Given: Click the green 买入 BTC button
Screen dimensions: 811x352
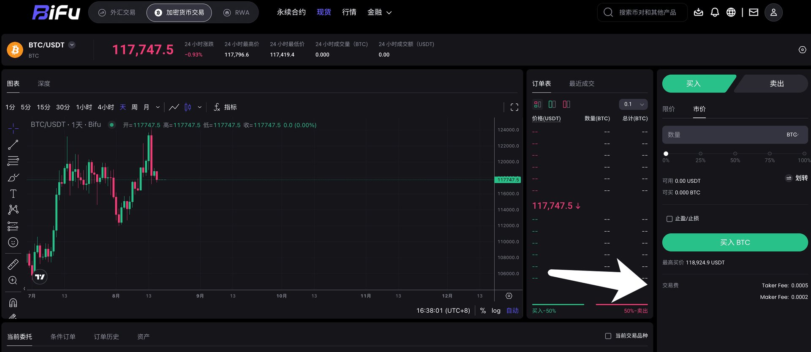Looking at the screenshot, I should click(x=735, y=243).
